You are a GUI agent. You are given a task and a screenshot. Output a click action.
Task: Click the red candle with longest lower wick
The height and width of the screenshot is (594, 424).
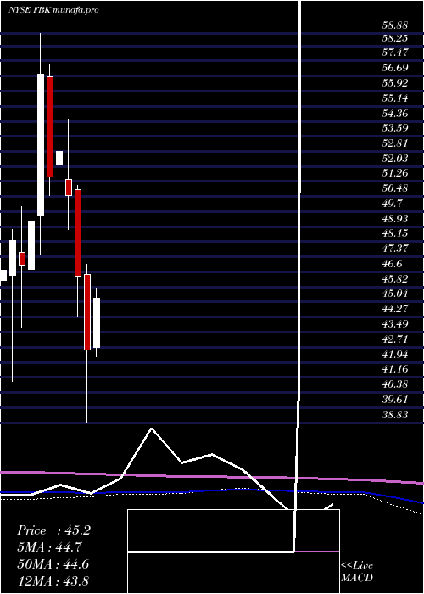[x=87, y=311]
